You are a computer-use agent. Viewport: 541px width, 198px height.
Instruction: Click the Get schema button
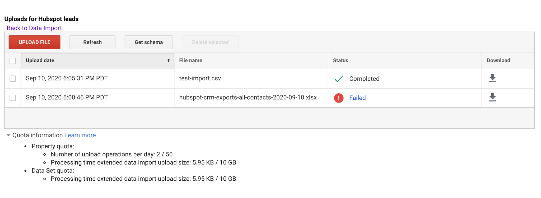click(x=149, y=42)
